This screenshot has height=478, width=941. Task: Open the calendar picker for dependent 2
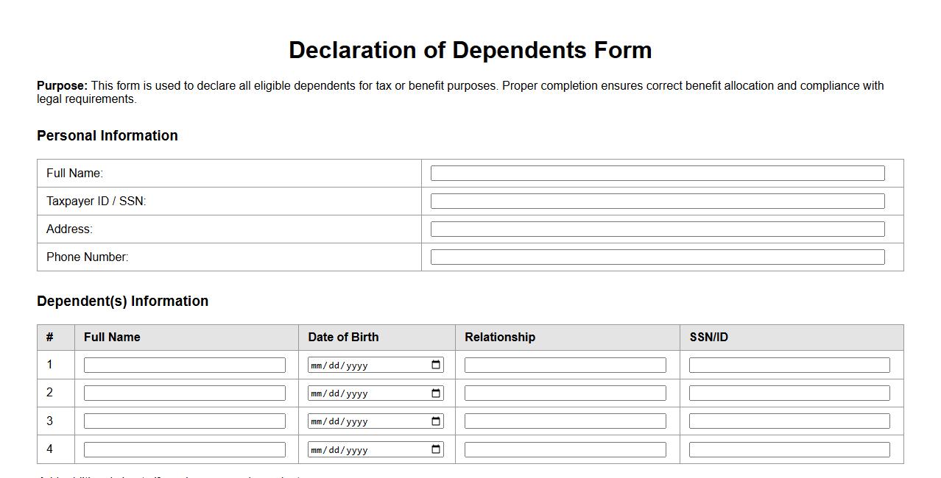point(436,393)
